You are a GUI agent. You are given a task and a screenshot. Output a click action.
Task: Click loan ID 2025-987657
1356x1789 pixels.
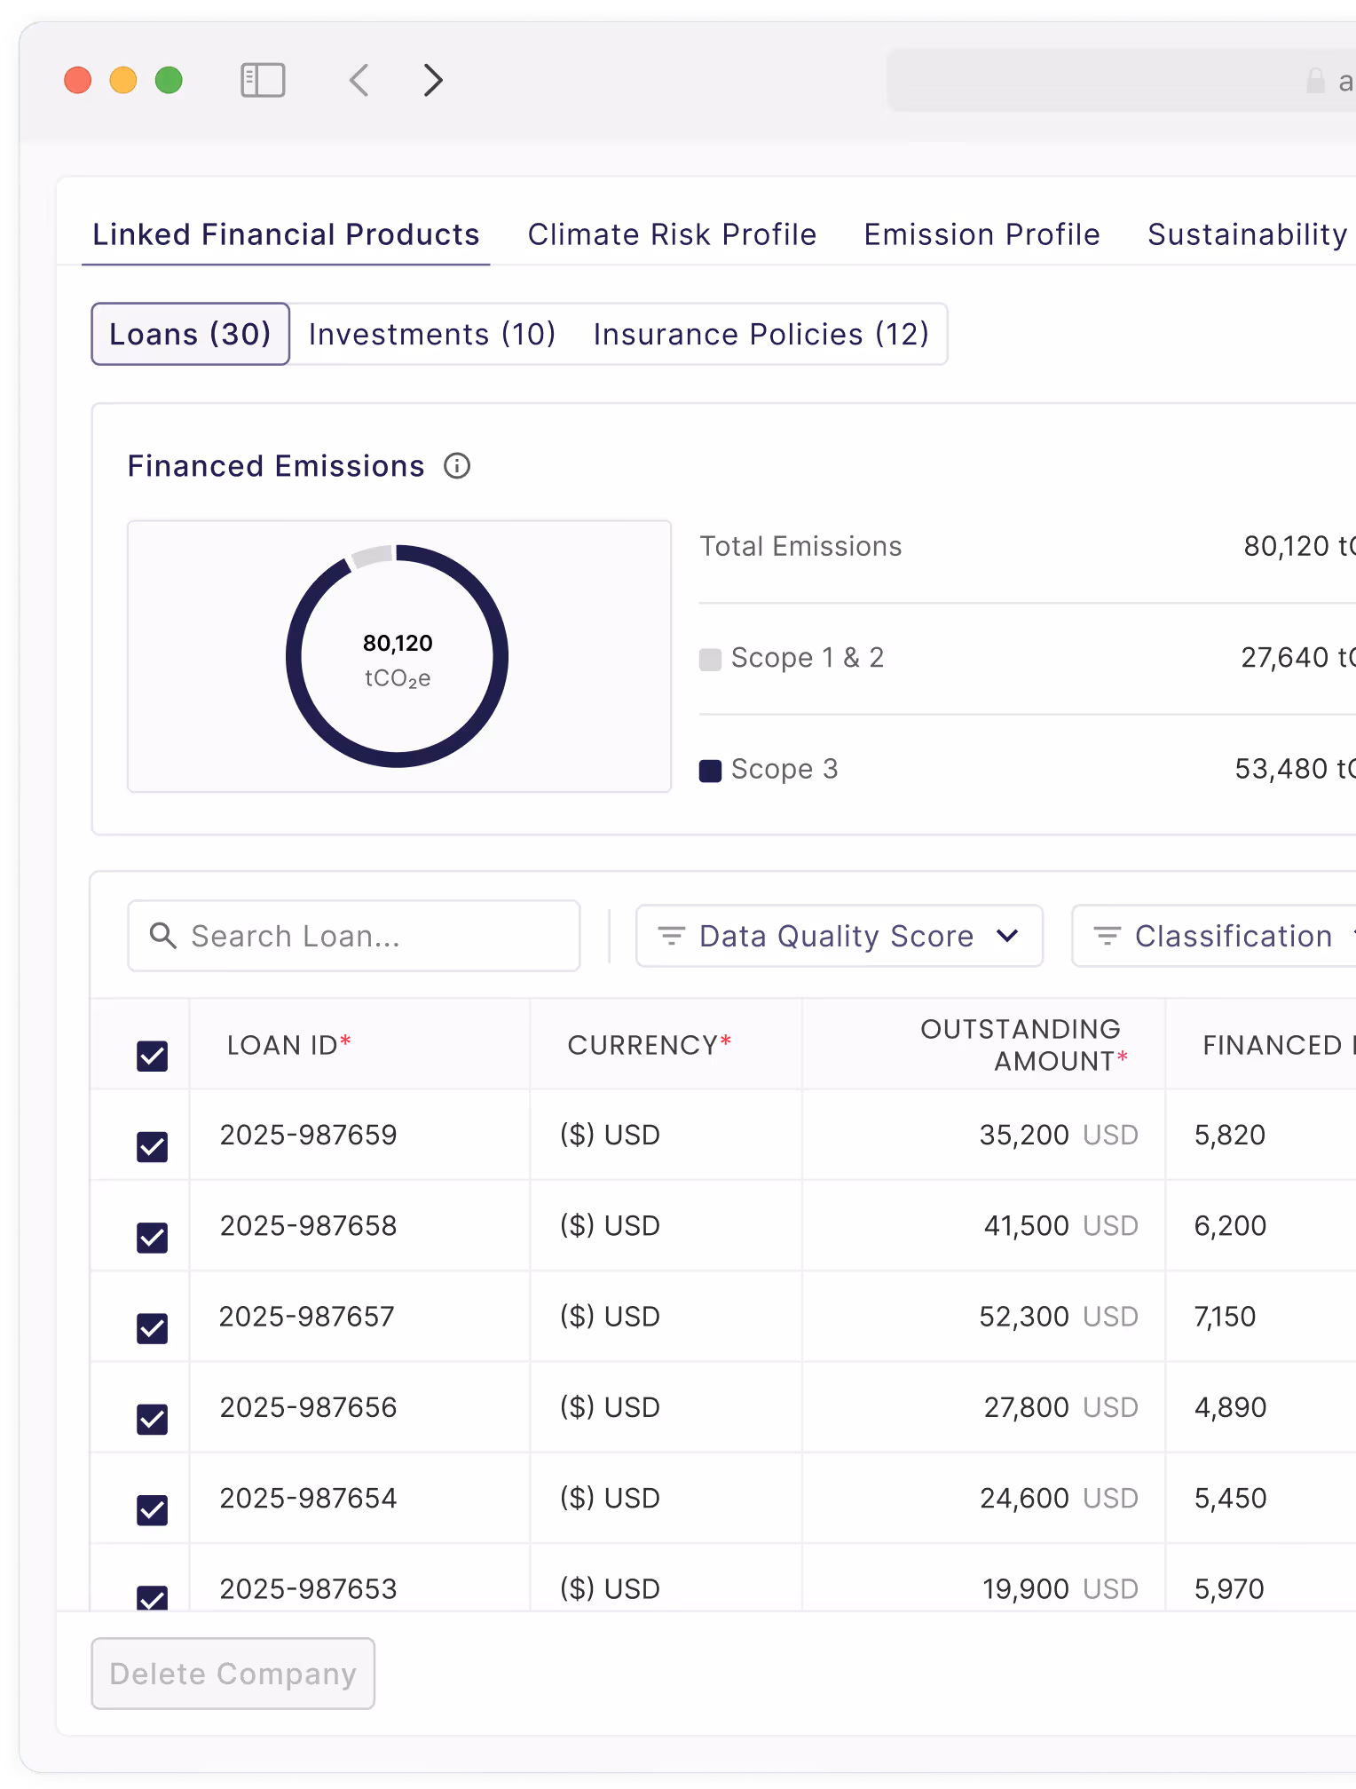pyautogui.click(x=307, y=1316)
